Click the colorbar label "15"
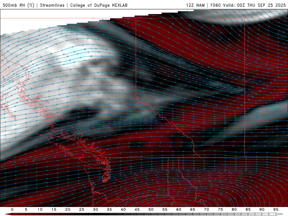Image resolution: width=288 pixels, height=216 pixels. [54, 210]
